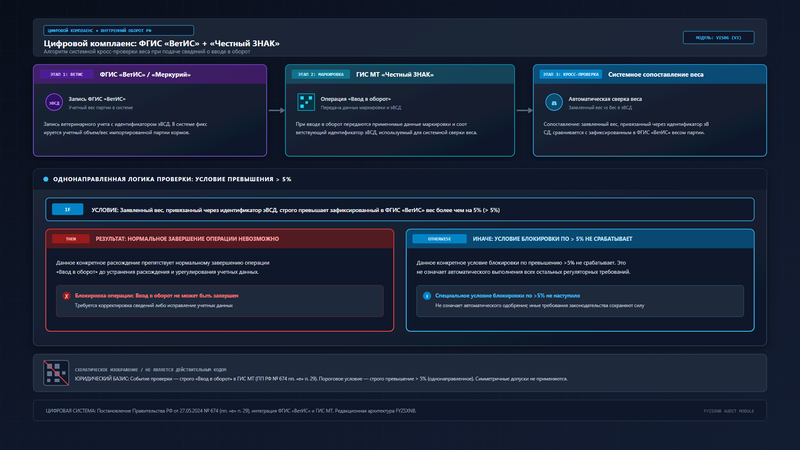Viewport: 800px width, 450px height.
Task: Click Требуется корректировка сведений line
Action: (154, 305)
